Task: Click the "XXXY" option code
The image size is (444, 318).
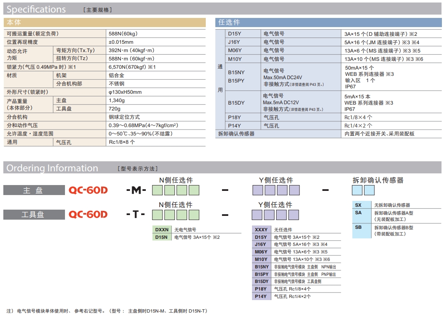Action: [x=261, y=230]
